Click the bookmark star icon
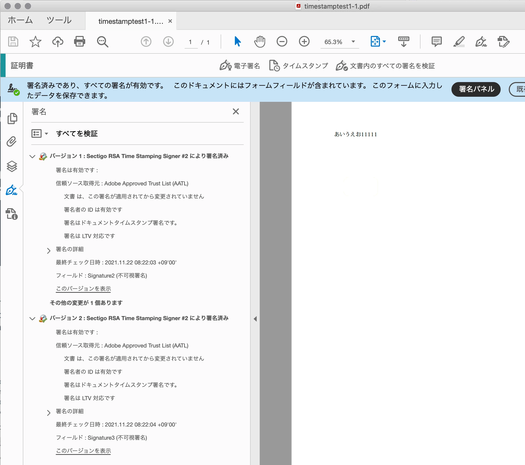The width and height of the screenshot is (525, 465). click(x=35, y=42)
